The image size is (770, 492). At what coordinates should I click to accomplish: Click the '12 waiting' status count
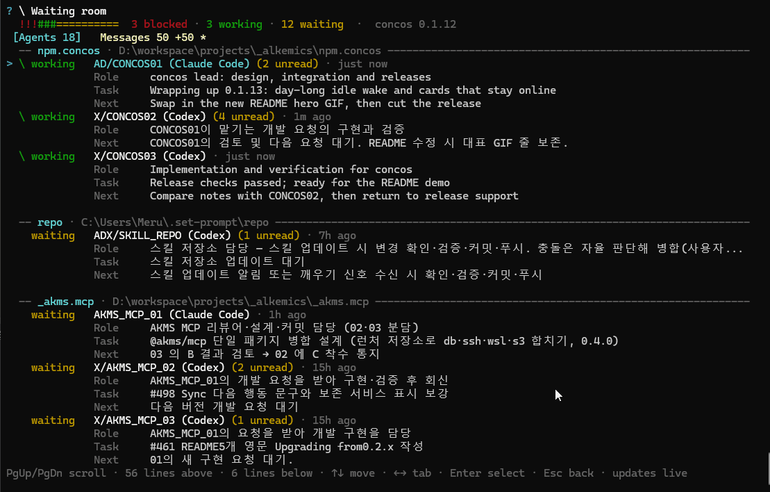coord(312,24)
